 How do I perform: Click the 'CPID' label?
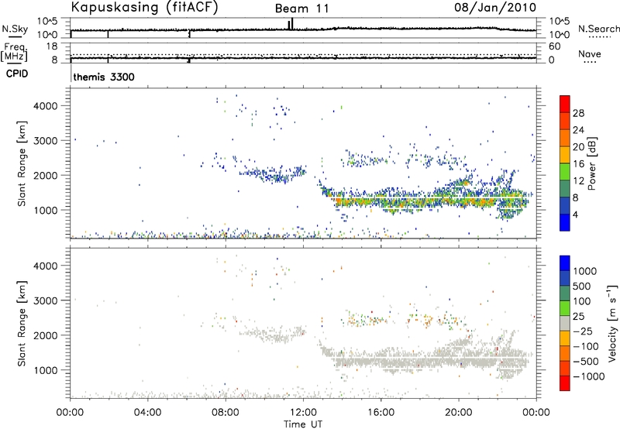[x=17, y=74]
